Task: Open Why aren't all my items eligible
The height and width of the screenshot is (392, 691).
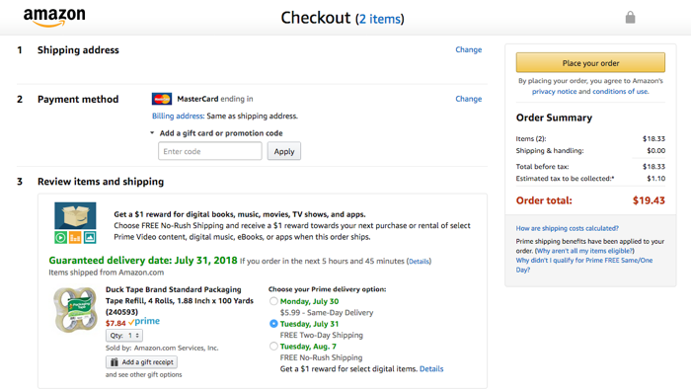Action: (584, 251)
